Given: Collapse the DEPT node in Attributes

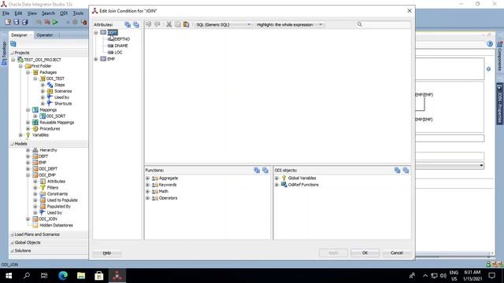Looking at the screenshot, I should [96, 32].
